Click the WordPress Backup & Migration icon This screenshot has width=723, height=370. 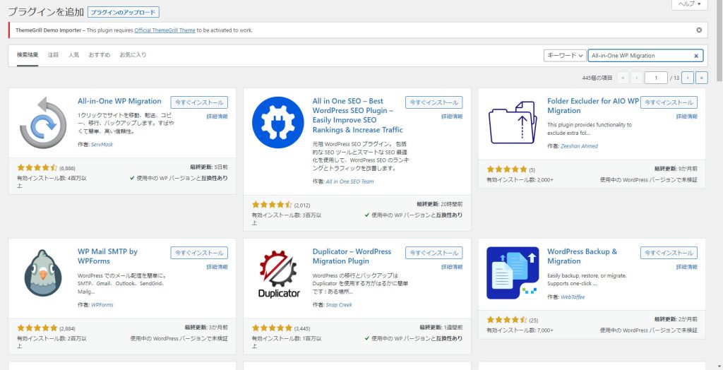(513, 273)
